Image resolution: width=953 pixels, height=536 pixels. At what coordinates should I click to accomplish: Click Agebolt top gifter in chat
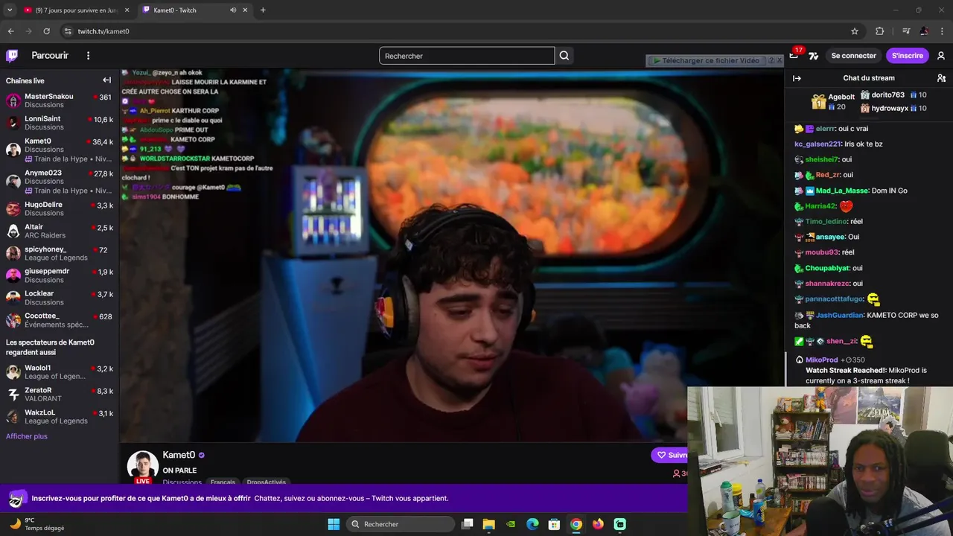tap(841, 97)
